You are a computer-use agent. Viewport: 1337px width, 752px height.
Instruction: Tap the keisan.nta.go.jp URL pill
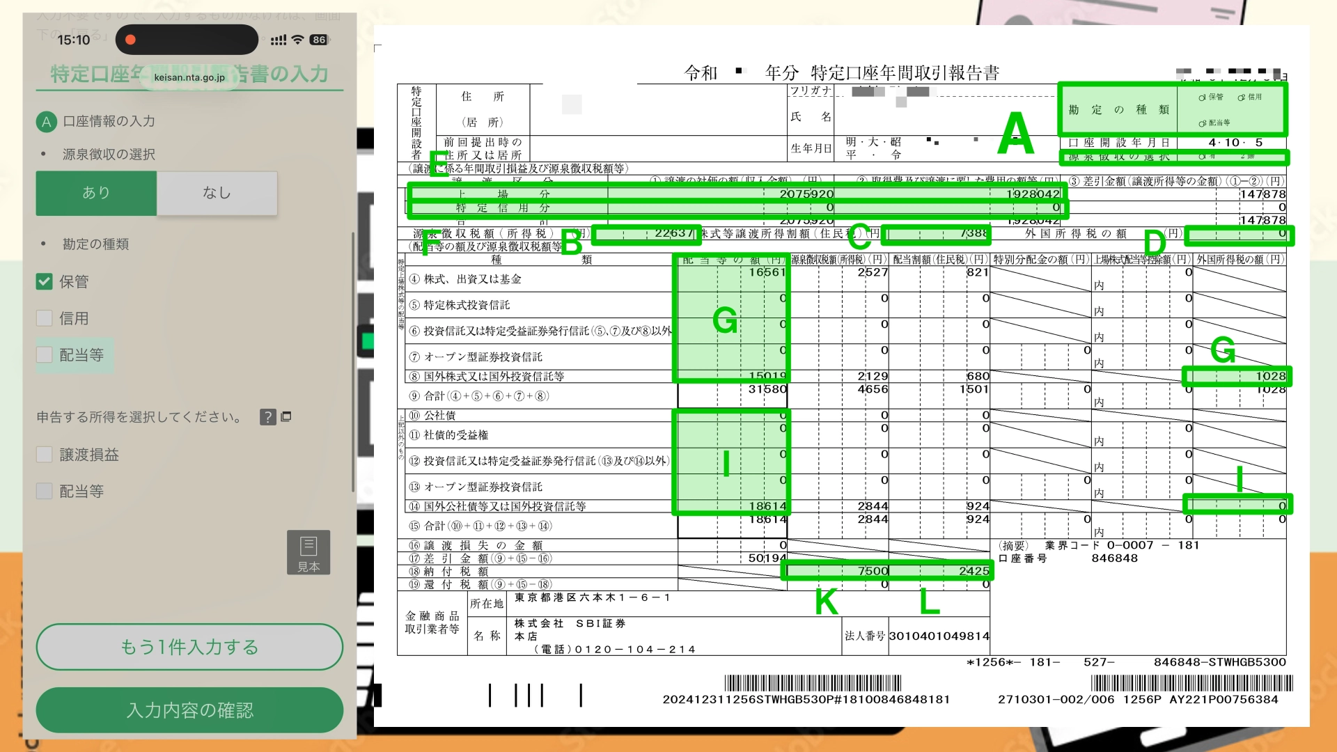pyautogui.click(x=189, y=77)
